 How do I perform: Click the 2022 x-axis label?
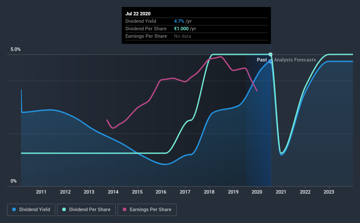coord(305,192)
